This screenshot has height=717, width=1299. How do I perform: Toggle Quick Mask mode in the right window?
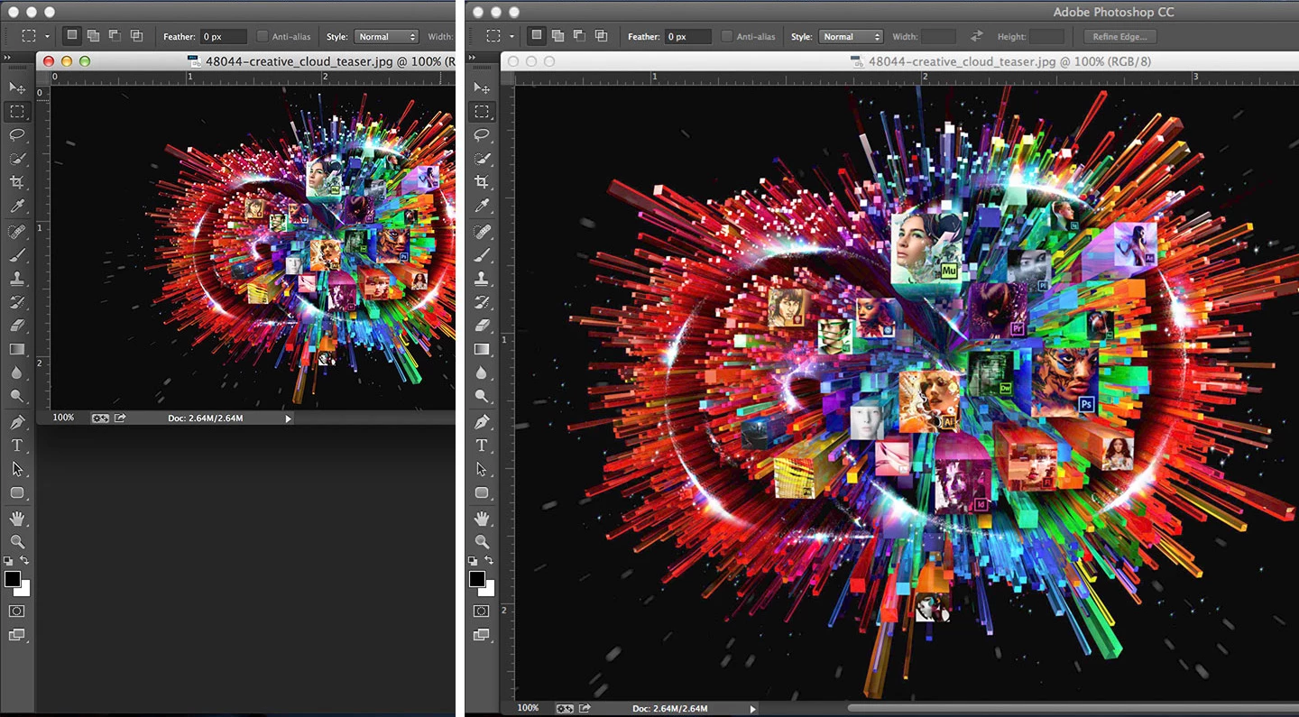[x=482, y=611]
